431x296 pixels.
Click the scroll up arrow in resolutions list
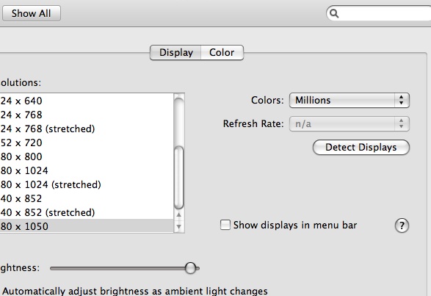tap(179, 215)
